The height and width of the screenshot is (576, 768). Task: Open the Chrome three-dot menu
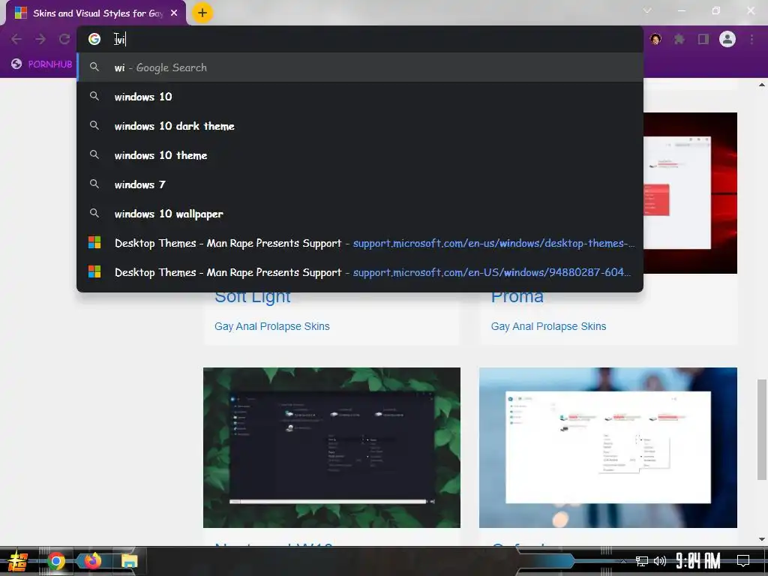[751, 39]
